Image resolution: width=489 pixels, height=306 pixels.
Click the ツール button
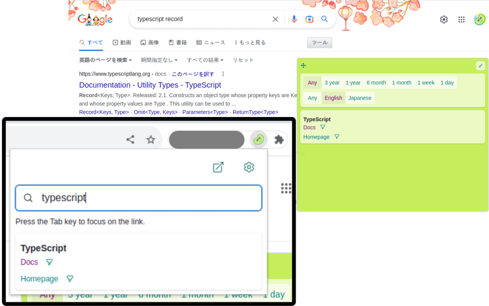pyautogui.click(x=319, y=42)
